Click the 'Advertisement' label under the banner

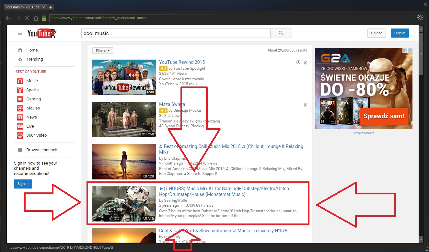click(x=364, y=133)
